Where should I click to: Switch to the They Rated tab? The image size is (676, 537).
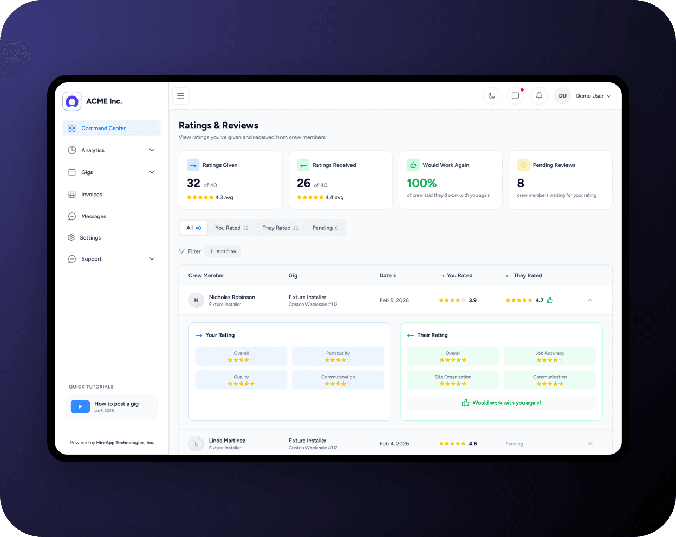(x=279, y=228)
